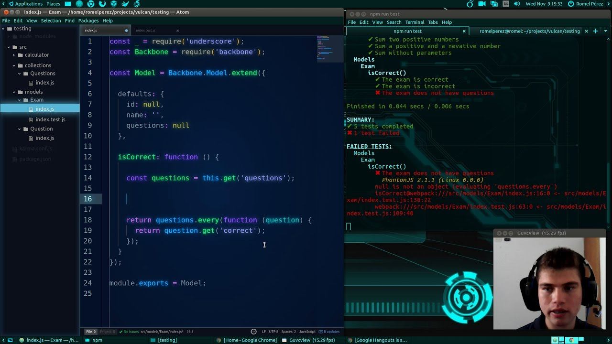Viewport: 612px width, 344px height.
Task: Click the No Issues linter status
Action: point(129,332)
